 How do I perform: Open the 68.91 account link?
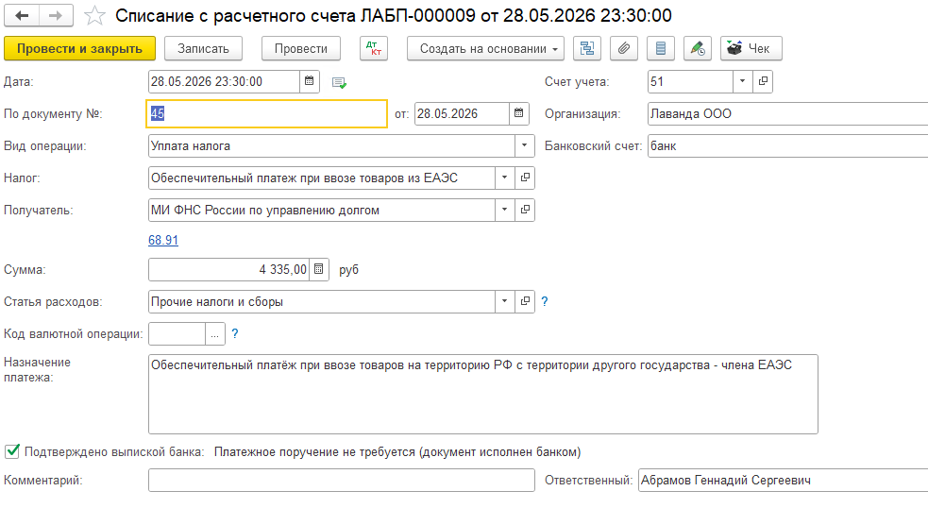163,240
